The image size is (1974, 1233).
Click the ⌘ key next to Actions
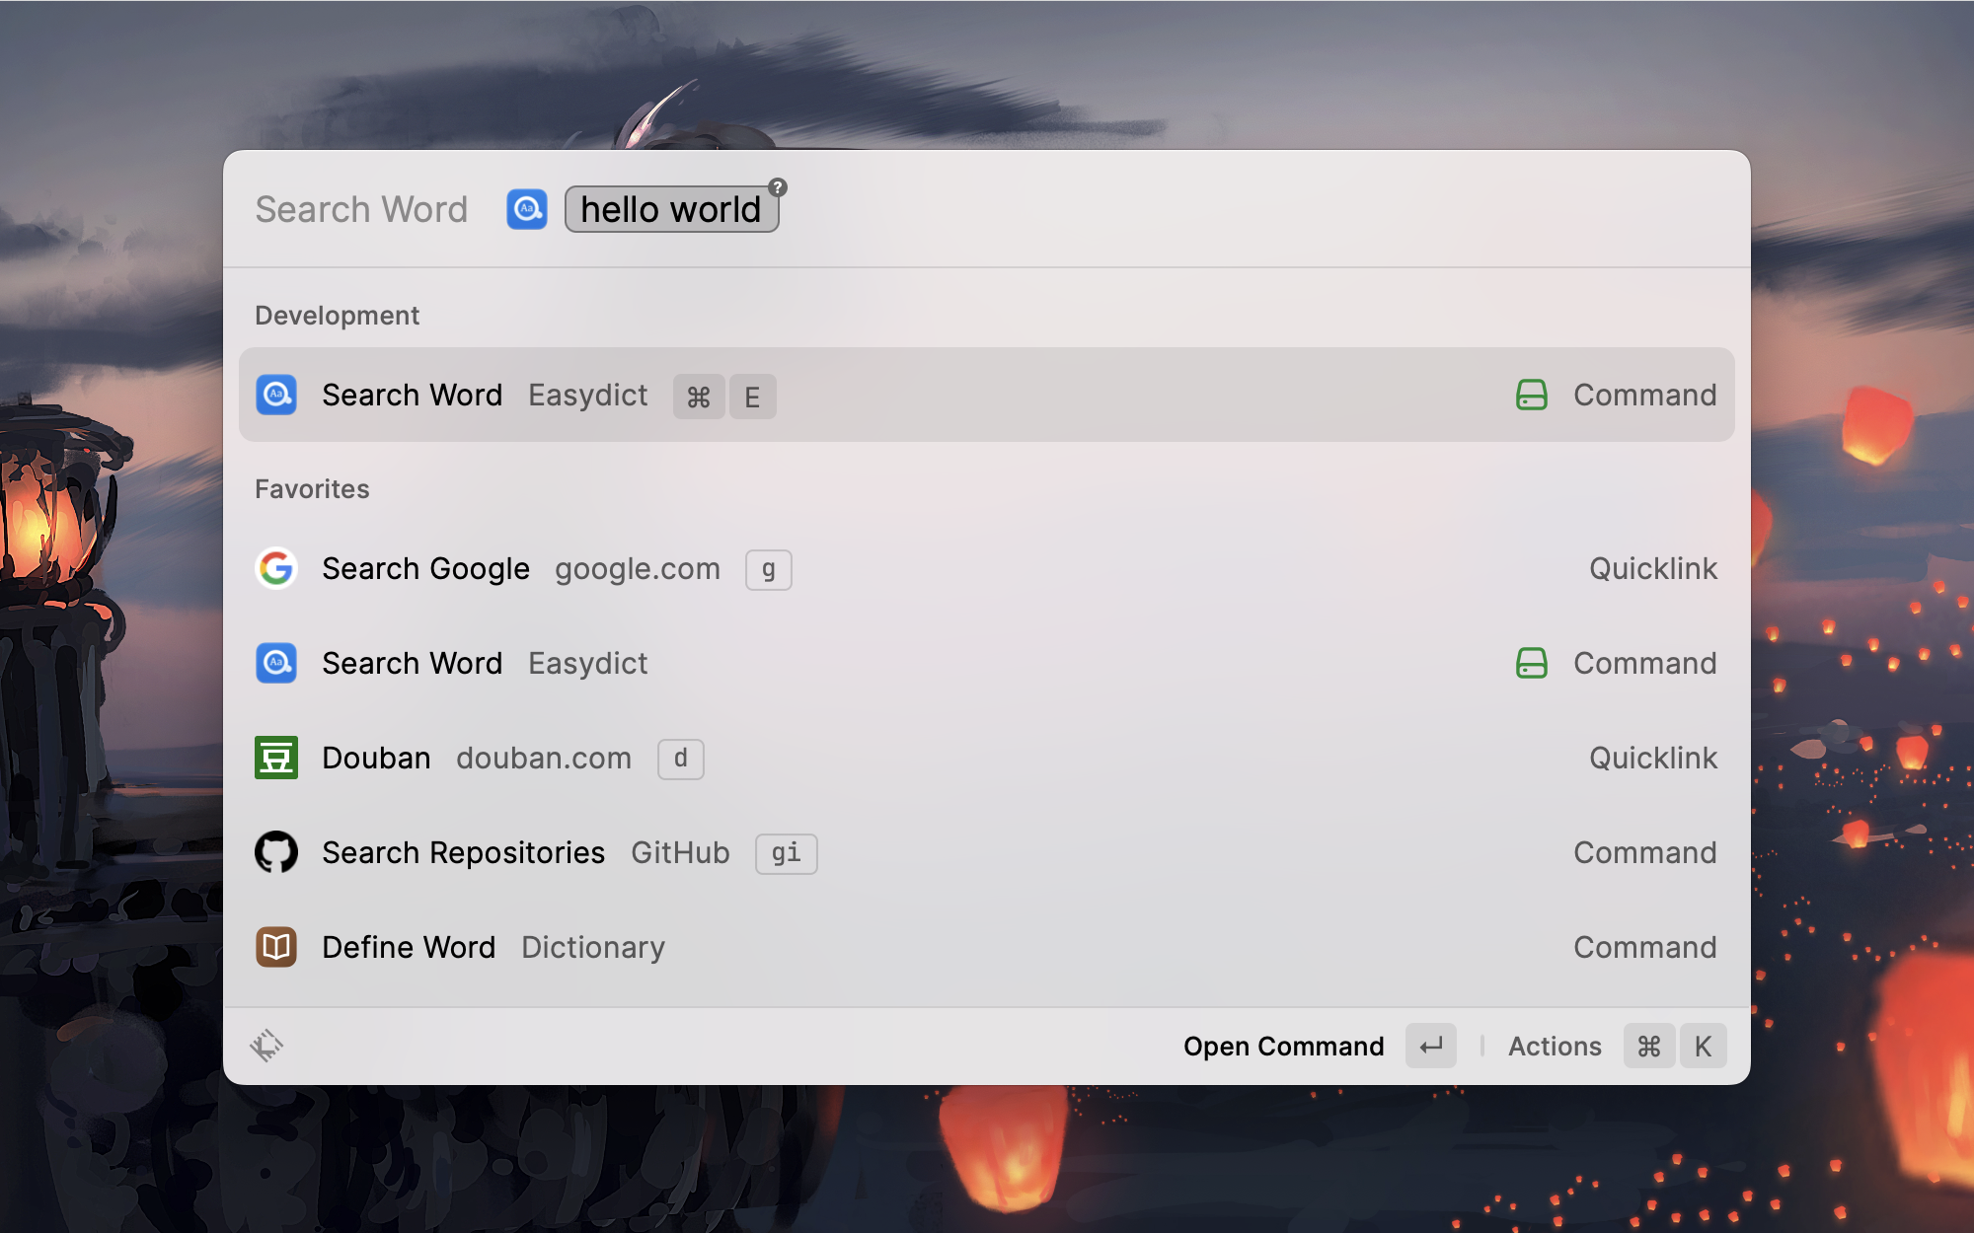pyautogui.click(x=1649, y=1046)
